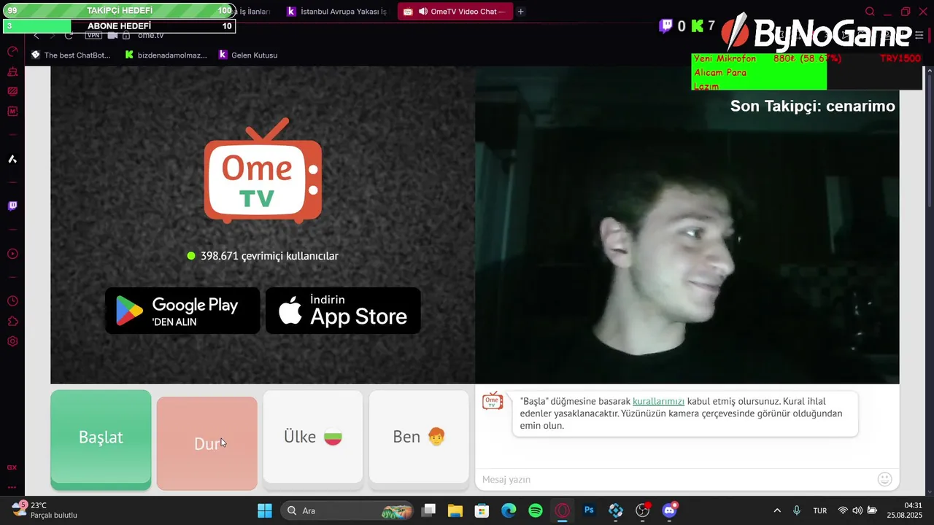Open Extensions cube icon in the sidebar
934x525 pixels.
coord(12,322)
